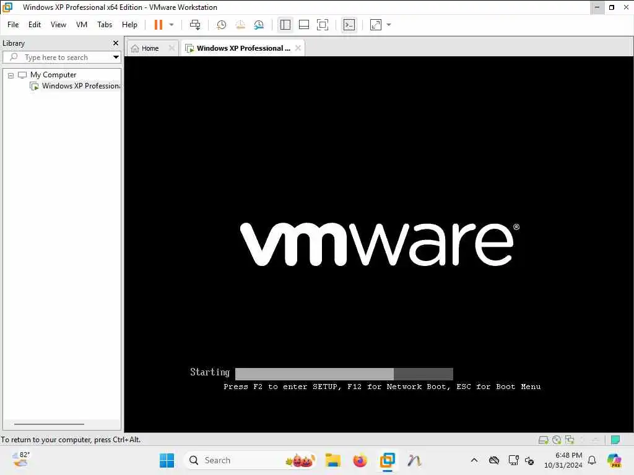Open the Copilot preview icon
Viewport: 634px width, 475px height.
point(614,460)
